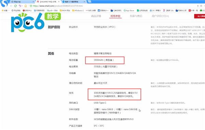Open the 网址导航 bookmark
205x130 pixels.
pyautogui.click(x=16, y=11)
